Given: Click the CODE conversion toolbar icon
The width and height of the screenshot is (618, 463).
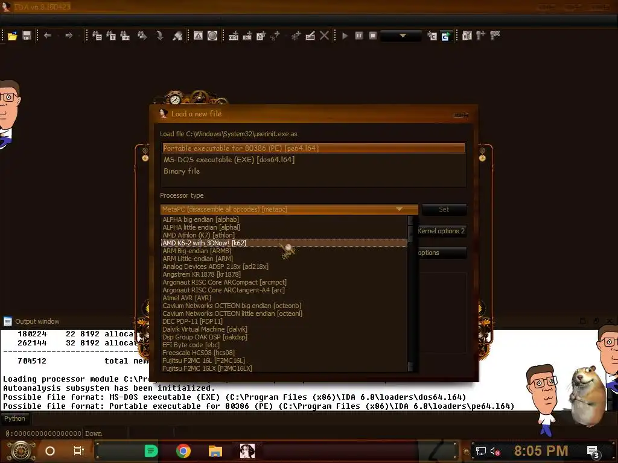Looking at the screenshot, I should pyautogui.click(x=234, y=36).
